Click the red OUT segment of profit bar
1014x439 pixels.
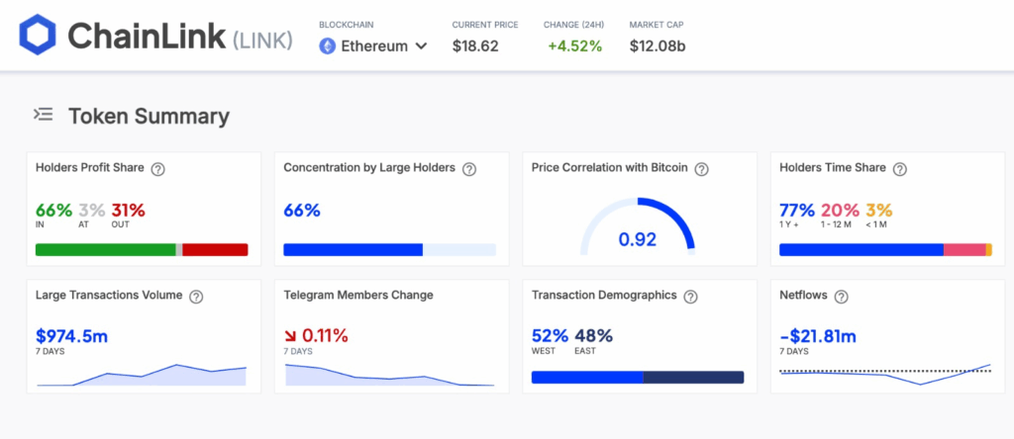click(215, 250)
